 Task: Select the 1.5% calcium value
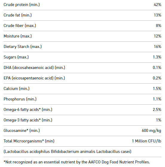click(x=157, y=89)
